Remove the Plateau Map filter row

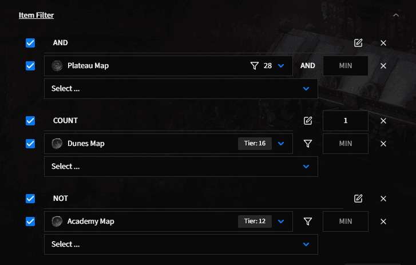point(383,66)
